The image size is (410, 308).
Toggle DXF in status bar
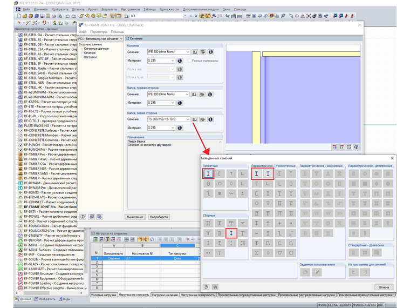coord(381,305)
